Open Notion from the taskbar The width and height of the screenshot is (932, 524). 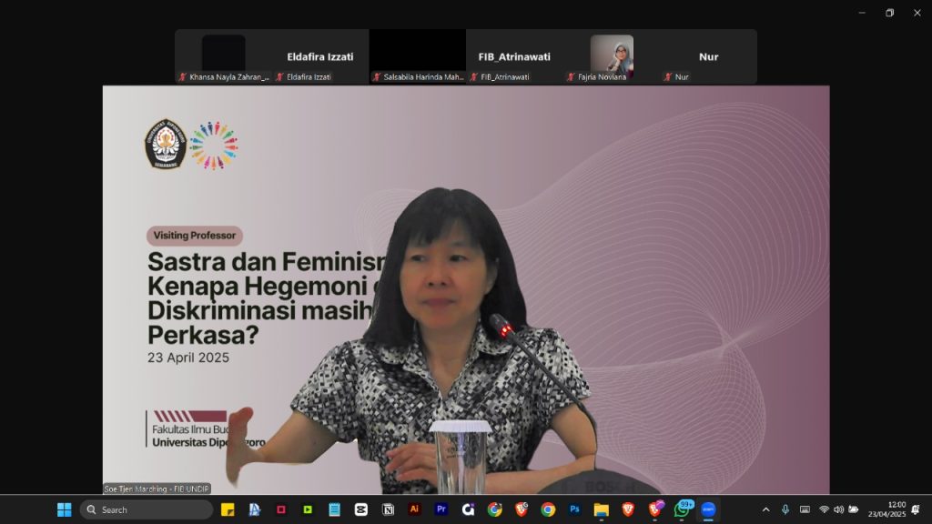point(388,509)
